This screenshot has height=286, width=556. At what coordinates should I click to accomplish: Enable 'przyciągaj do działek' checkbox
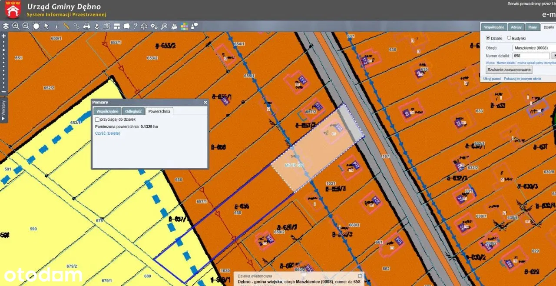[x=97, y=119]
